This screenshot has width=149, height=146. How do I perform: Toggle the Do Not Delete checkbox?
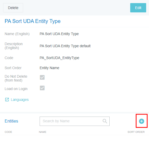[42, 77]
